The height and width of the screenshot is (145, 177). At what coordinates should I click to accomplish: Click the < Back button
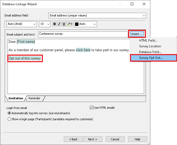pos(73,139)
